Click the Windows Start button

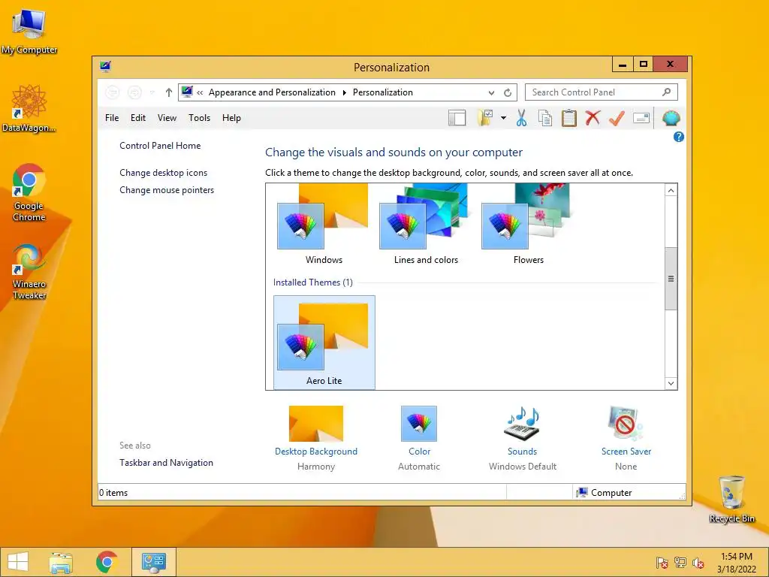[18, 562]
